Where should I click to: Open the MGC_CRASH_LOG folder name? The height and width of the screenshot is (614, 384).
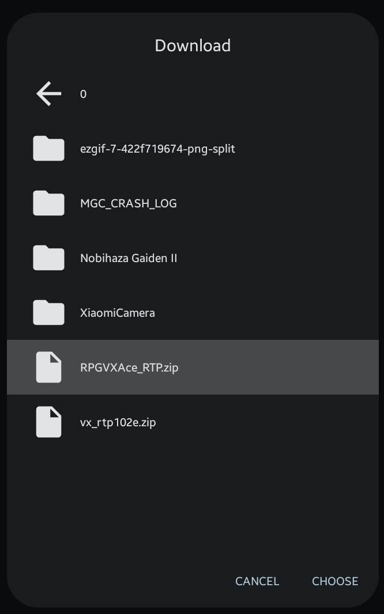128,203
